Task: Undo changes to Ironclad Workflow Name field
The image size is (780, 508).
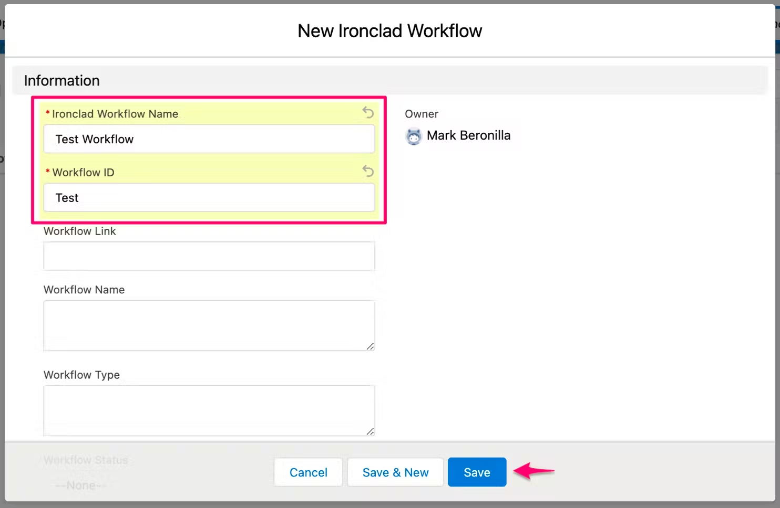Action: point(368,112)
